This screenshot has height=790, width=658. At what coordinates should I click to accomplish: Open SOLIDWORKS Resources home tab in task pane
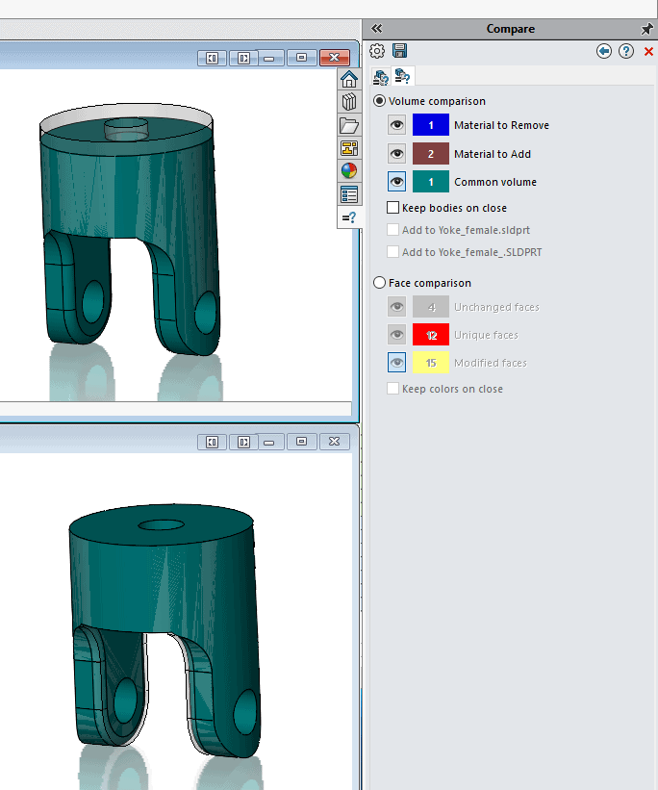(349, 79)
